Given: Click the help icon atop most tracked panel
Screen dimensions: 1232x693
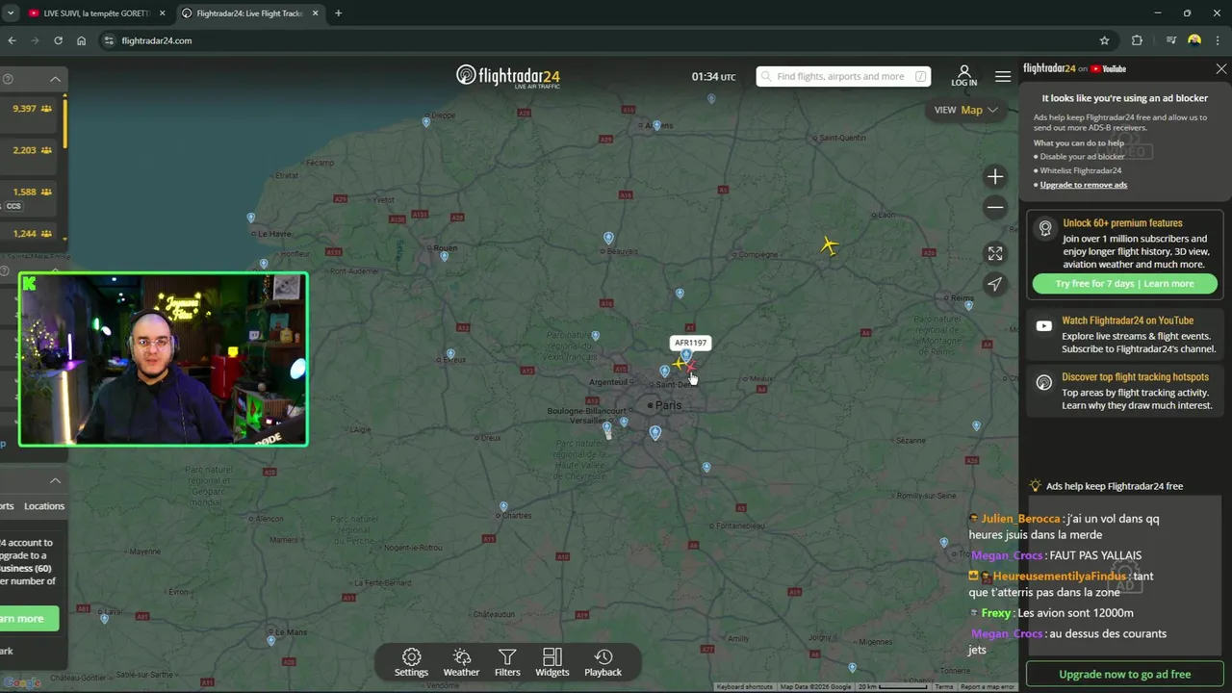Looking at the screenshot, I should click(x=7, y=79).
